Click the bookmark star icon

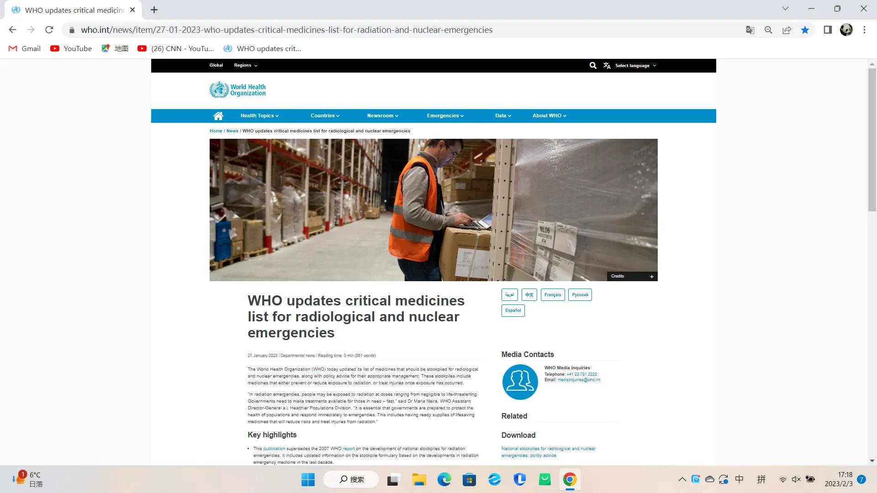tap(805, 30)
